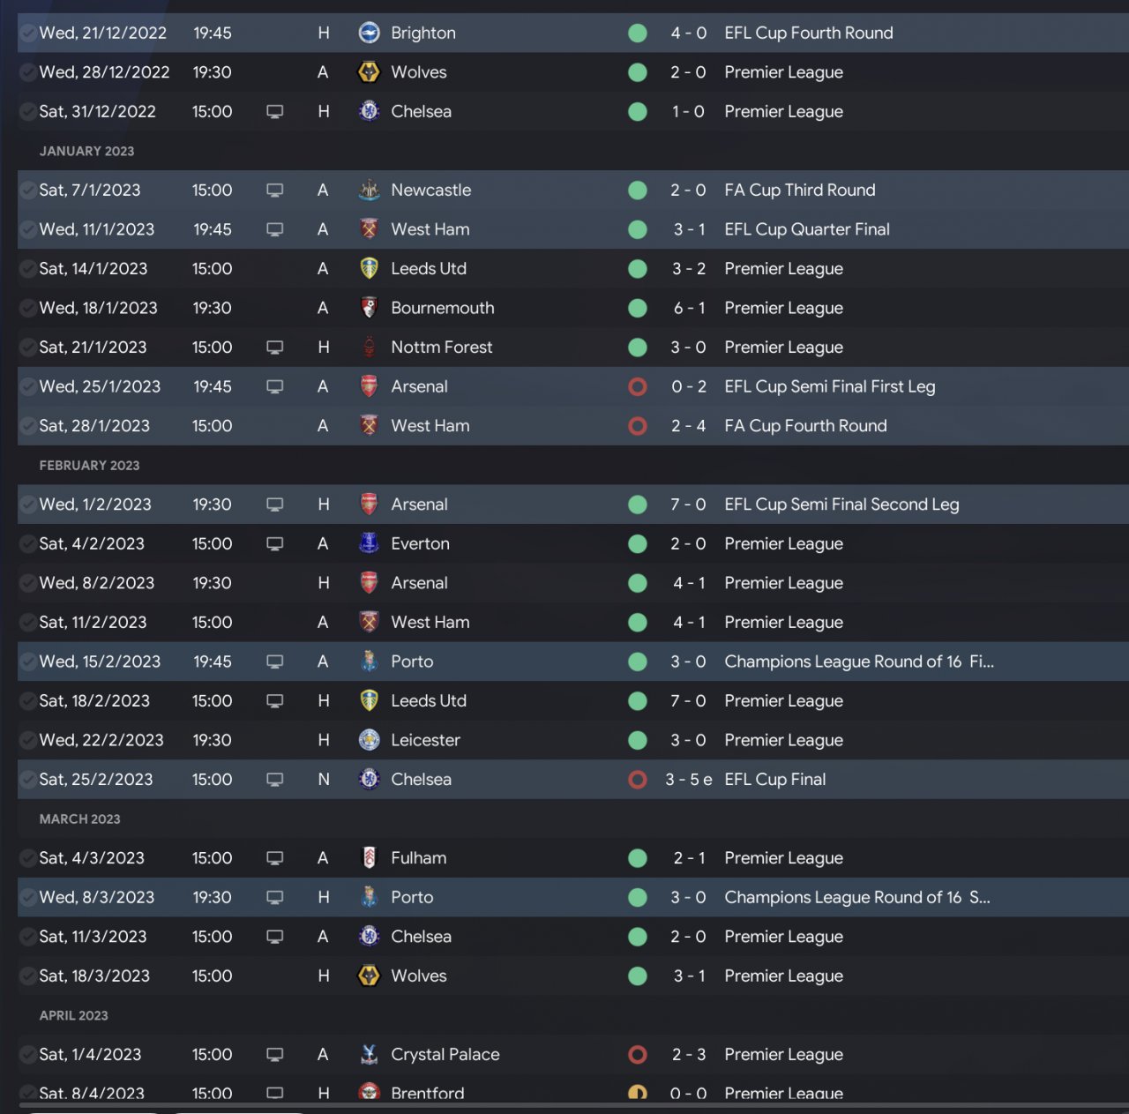Click the Fulham club badge
The height and width of the screenshot is (1114, 1129).
[369, 857]
